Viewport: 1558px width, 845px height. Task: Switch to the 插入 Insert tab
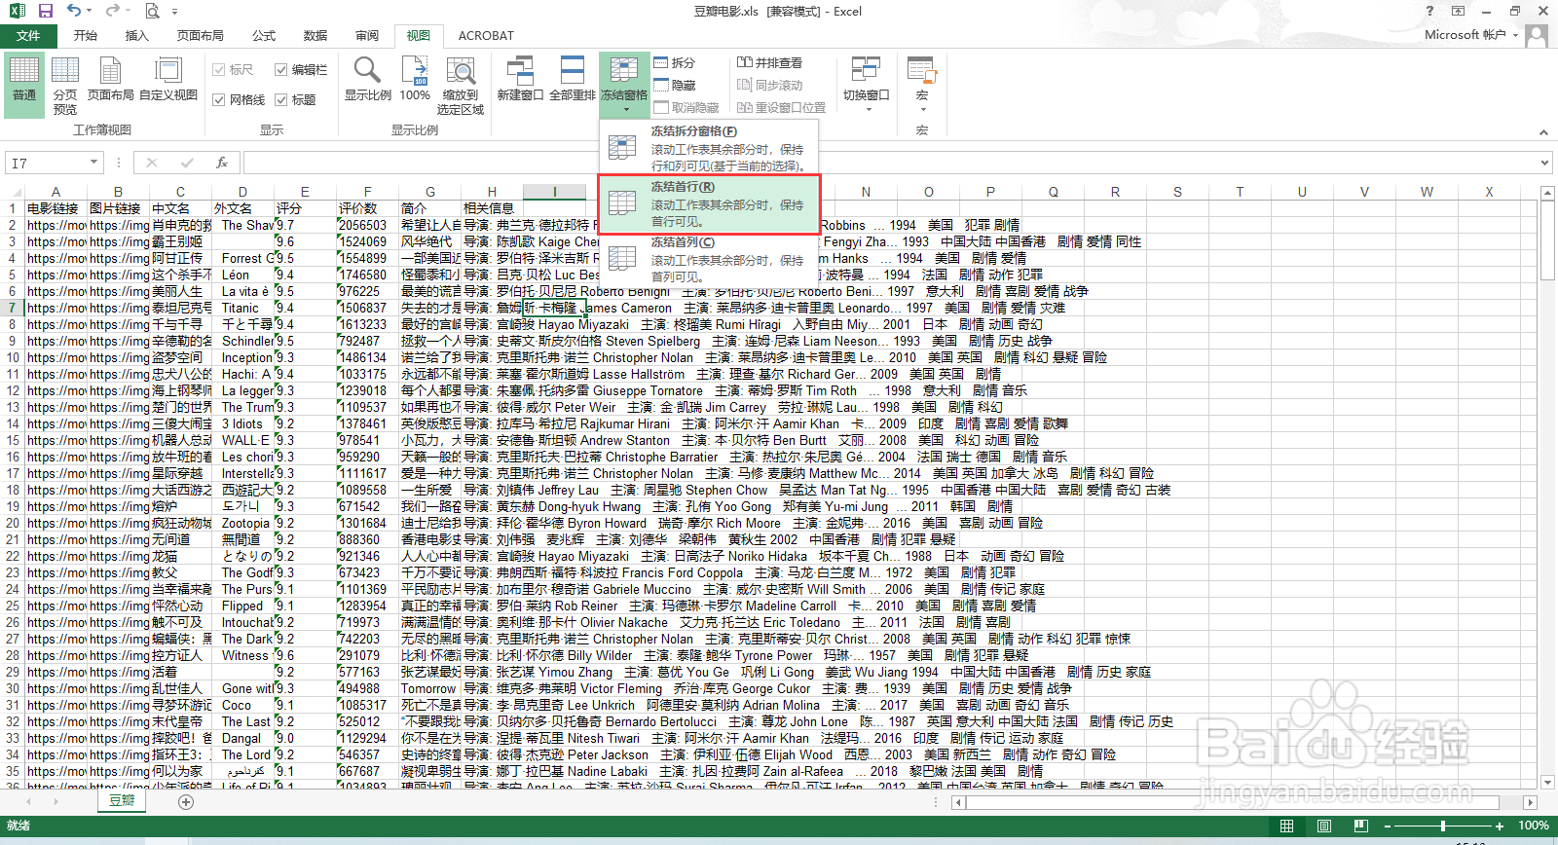[137, 36]
